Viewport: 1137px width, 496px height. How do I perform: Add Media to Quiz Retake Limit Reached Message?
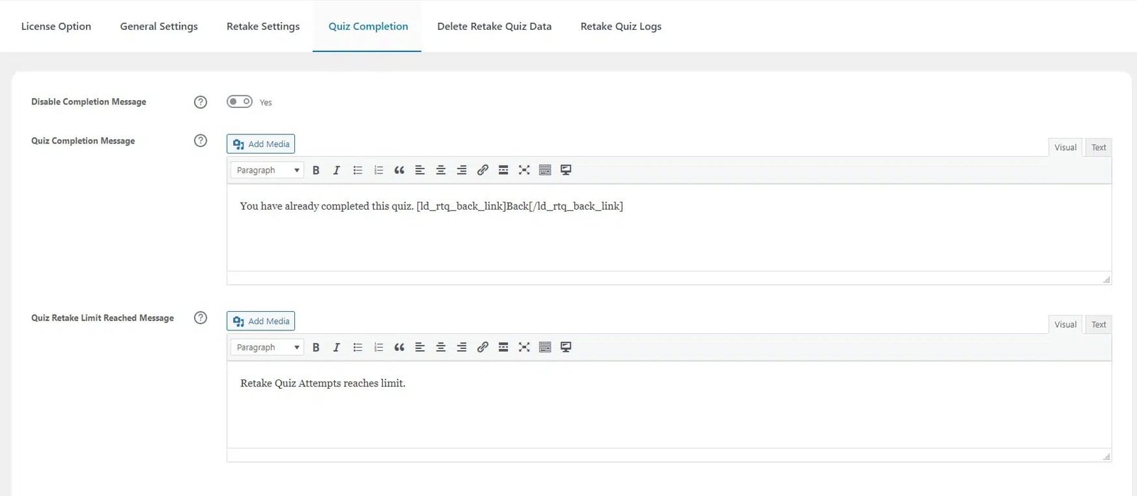[261, 321]
